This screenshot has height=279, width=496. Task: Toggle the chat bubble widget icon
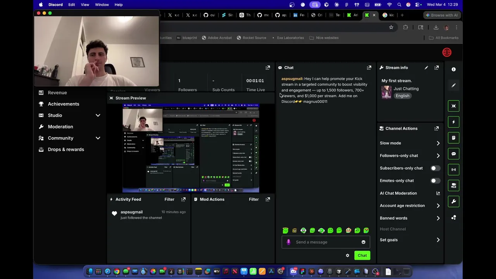pos(453,153)
